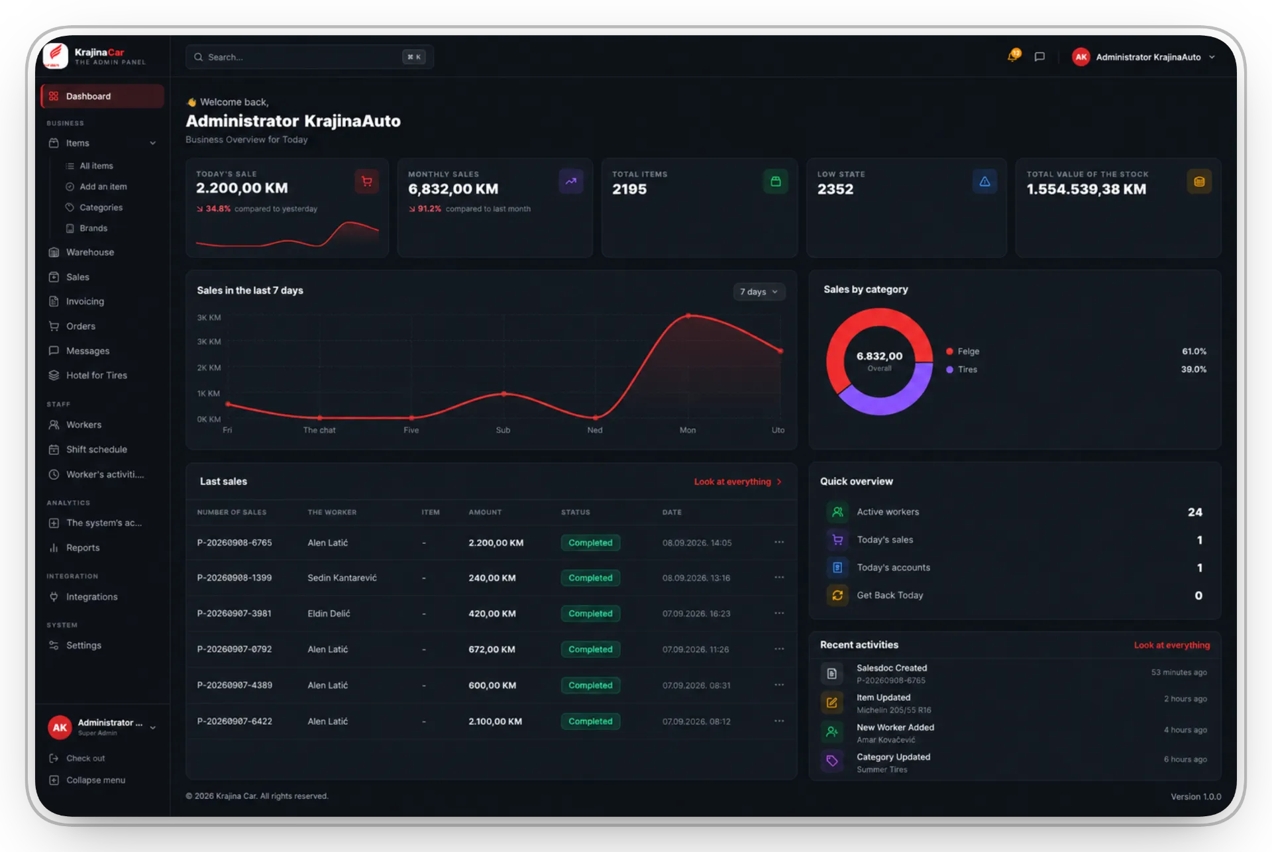Collapse the Items submenu chevron

tap(153, 143)
